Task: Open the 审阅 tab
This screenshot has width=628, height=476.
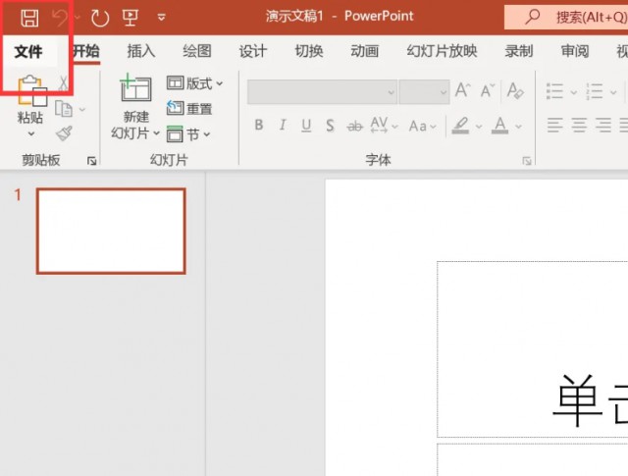Action: [x=575, y=51]
